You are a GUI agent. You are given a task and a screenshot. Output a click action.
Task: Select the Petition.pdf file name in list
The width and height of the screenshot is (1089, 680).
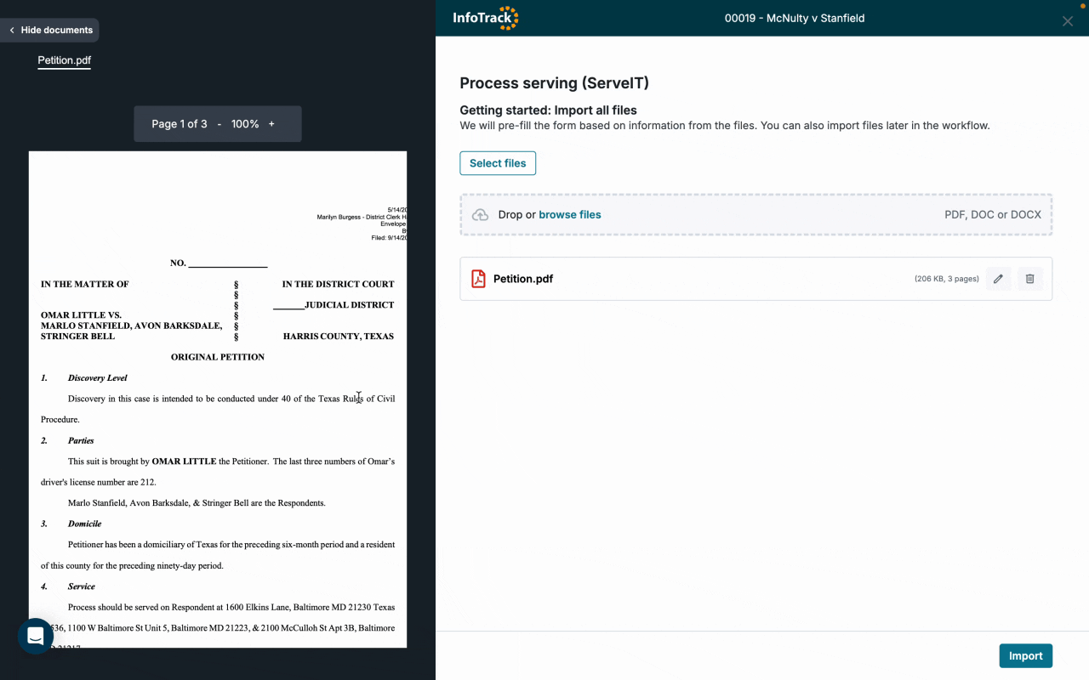click(523, 279)
